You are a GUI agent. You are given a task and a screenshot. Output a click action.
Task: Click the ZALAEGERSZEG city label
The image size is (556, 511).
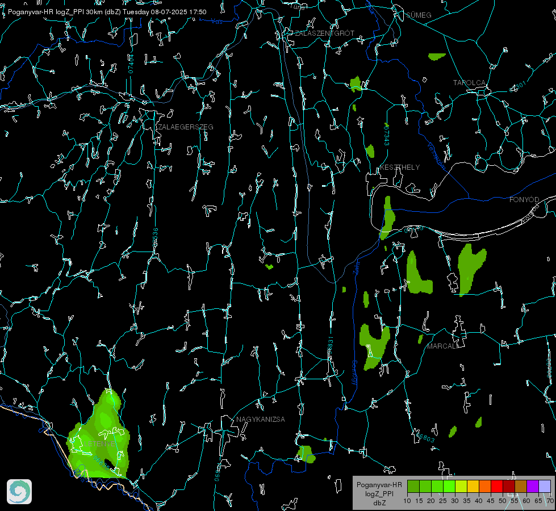tap(186, 127)
